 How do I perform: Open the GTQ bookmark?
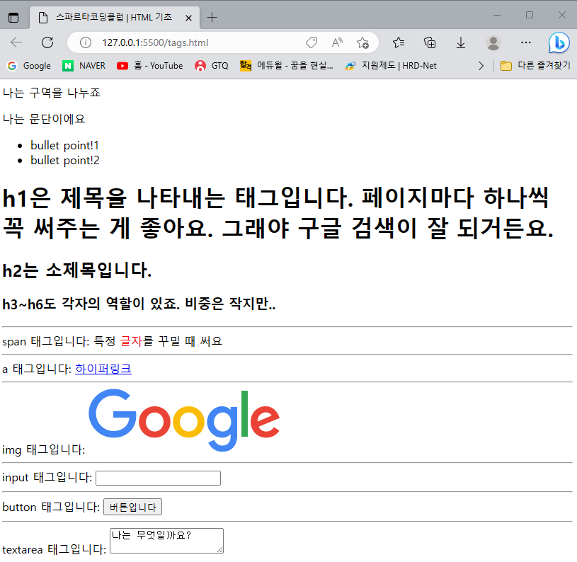(x=212, y=66)
